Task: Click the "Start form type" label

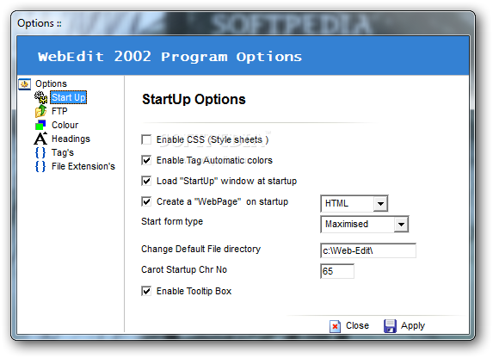Action: click(172, 221)
